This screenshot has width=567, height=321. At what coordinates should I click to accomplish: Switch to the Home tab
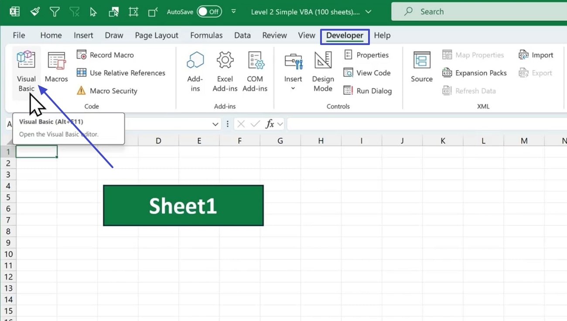(x=51, y=35)
